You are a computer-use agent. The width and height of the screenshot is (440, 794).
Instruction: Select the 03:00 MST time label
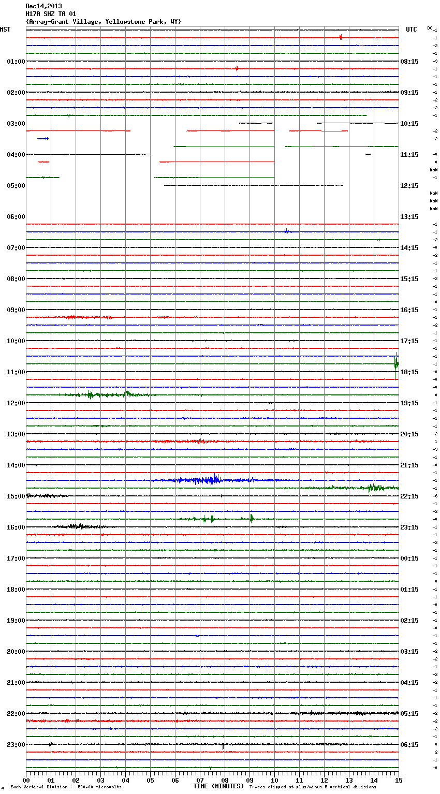[x=16, y=124]
